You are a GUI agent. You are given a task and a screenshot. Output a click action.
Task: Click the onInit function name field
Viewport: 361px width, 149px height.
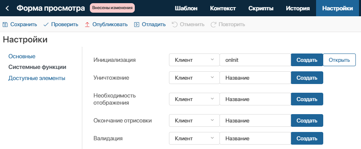255,60
